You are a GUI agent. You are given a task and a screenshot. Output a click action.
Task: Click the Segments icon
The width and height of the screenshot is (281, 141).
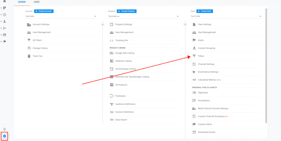194,93
